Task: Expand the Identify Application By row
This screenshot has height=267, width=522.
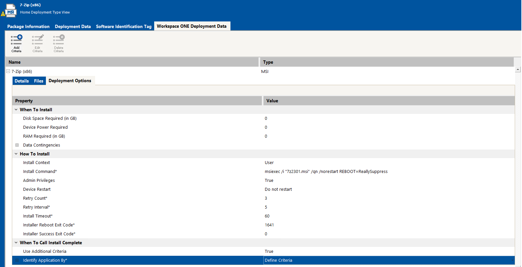Action: click(x=17, y=260)
